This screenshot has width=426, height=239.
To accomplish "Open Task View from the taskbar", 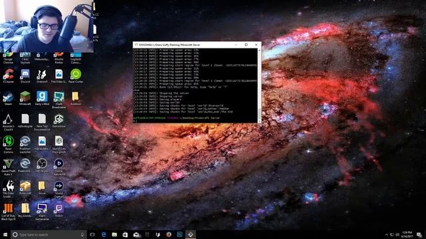I will (93, 234).
